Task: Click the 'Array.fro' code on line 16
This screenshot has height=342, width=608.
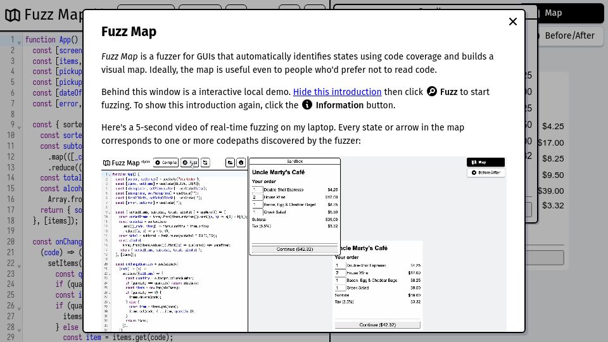Action: (x=65, y=199)
